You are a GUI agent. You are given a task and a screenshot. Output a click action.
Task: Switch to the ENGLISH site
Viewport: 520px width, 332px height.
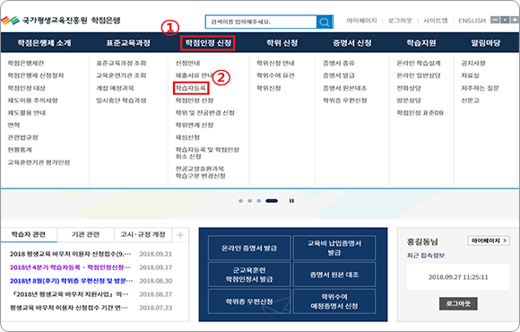tap(472, 21)
